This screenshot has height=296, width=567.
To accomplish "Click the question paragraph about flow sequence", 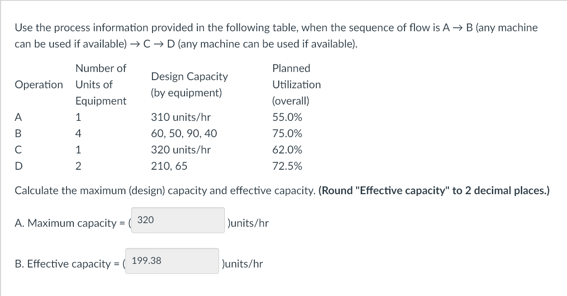I will click(x=276, y=35).
